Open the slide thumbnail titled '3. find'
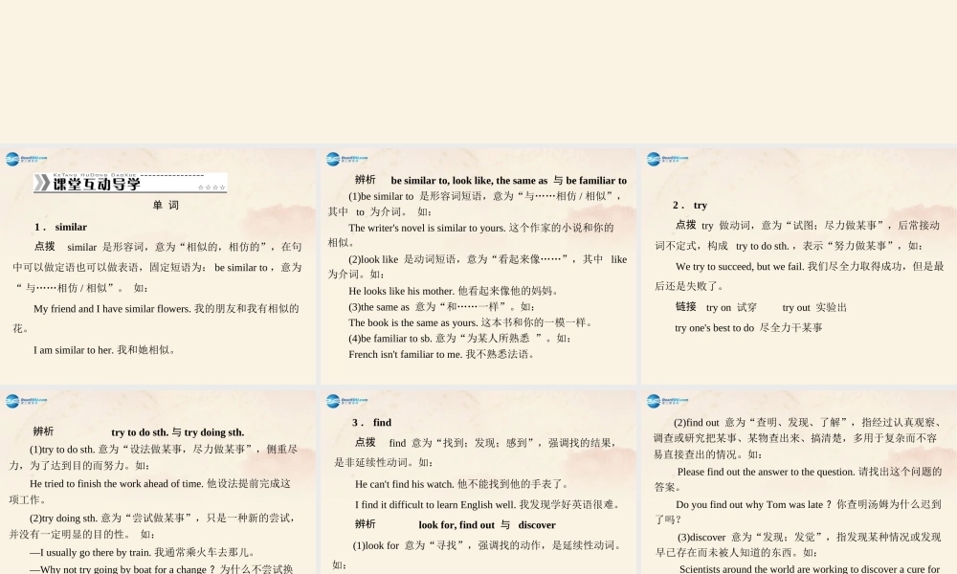The height and width of the screenshot is (574, 957). click(478, 482)
